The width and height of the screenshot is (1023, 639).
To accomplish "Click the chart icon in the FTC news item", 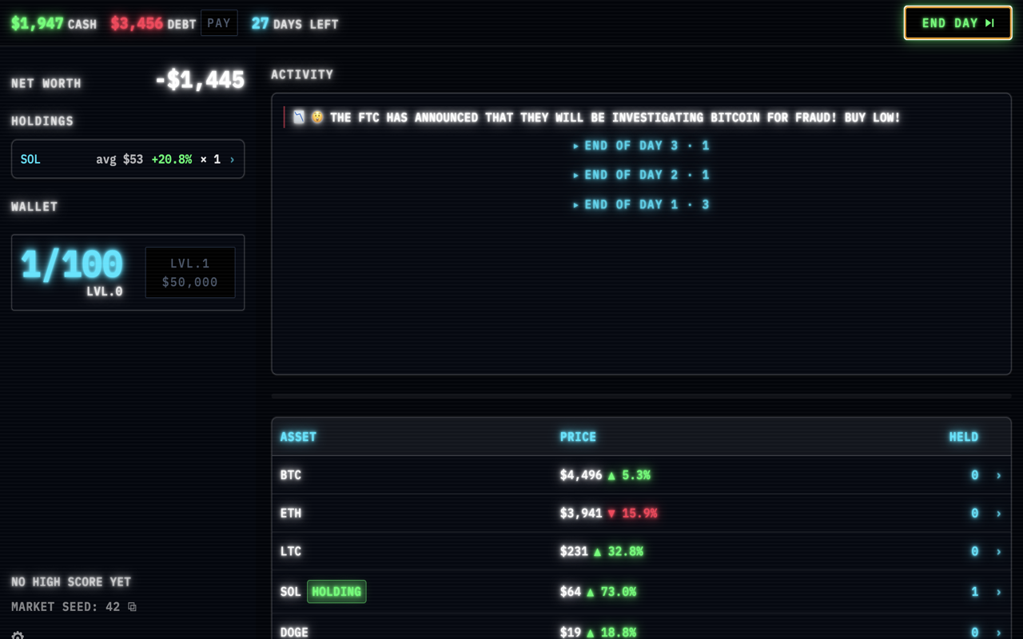I will (299, 117).
